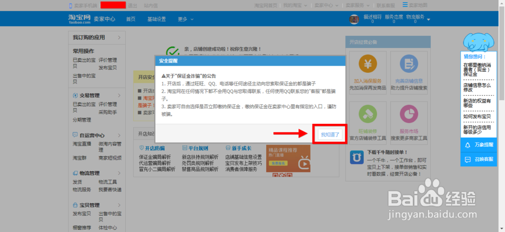Screen dimensions: 505x232
Task: Expand the 交易管理 section arrow
Action: click(x=119, y=96)
